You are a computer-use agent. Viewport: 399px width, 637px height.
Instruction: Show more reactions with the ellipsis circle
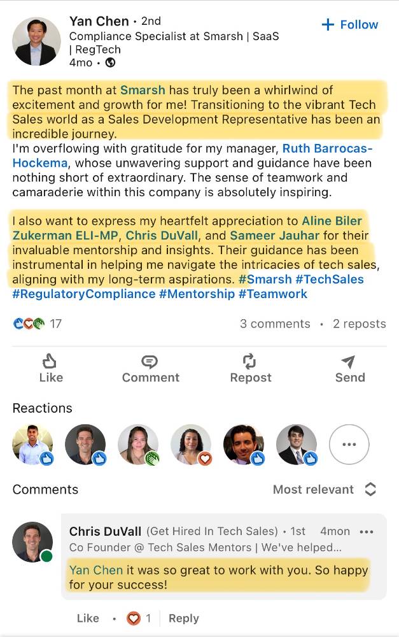349,445
